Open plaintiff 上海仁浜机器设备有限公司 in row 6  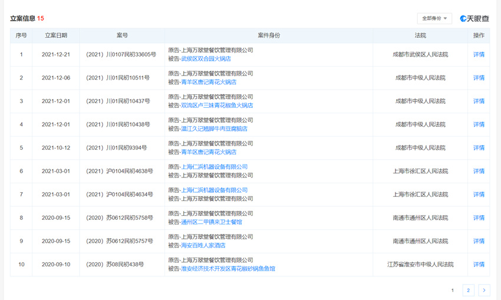pyautogui.click(x=214, y=167)
